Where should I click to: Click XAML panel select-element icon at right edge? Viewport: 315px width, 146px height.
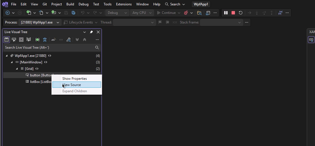pyautogui.click(x=311, y=40)
